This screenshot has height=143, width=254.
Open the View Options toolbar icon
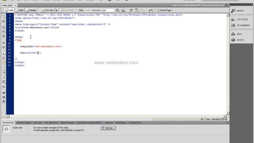[x=137, y=10]
